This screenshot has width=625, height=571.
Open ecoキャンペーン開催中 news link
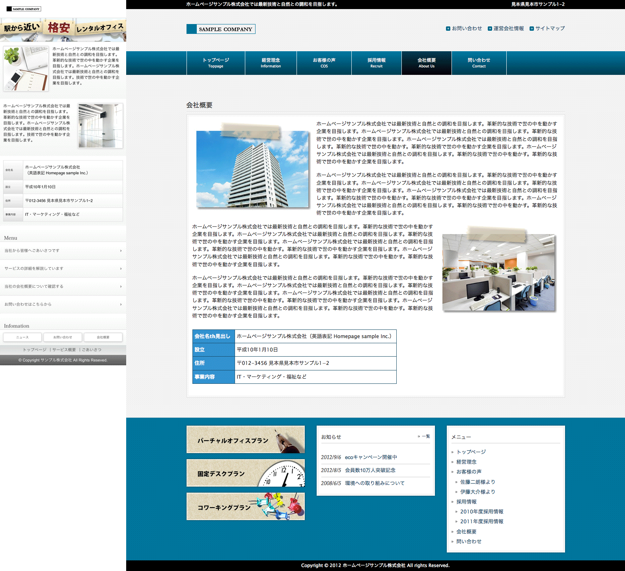(x=371, y=458)
